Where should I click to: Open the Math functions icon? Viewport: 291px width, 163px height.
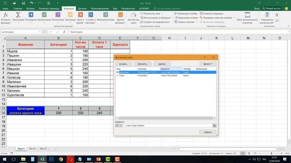click(x=105, y=15)
